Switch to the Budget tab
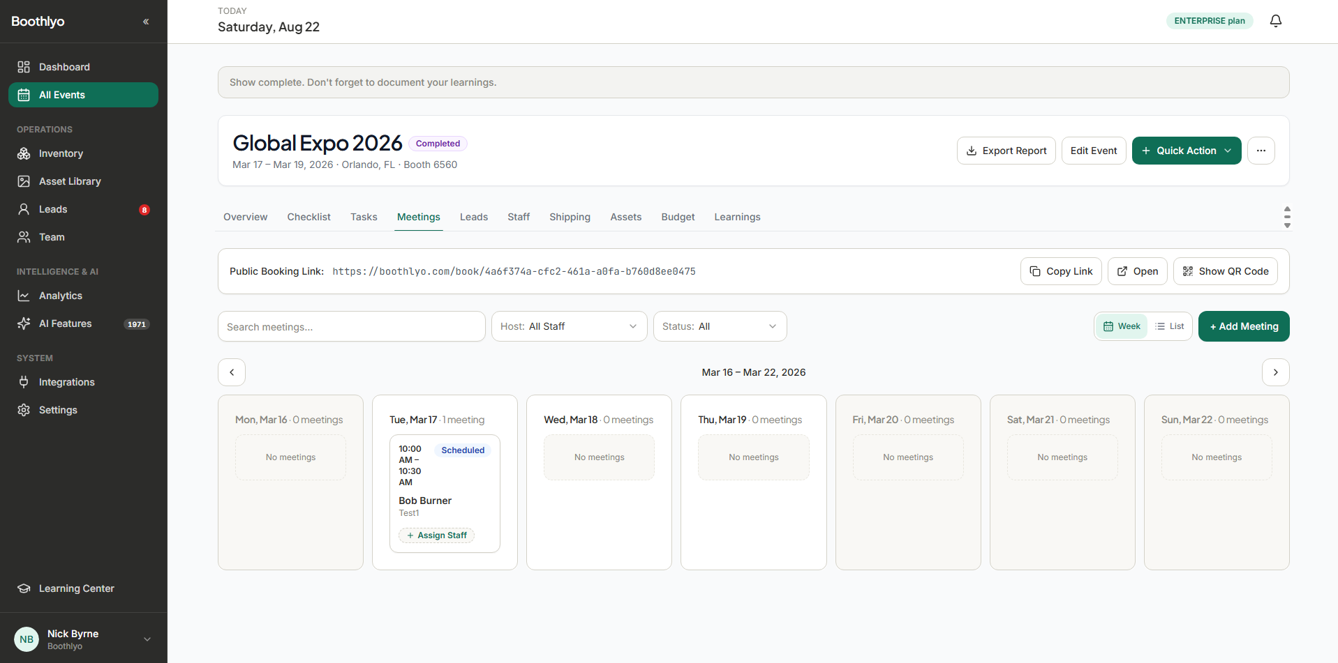This screenshot has width=1338, height=663. point(678,217)
